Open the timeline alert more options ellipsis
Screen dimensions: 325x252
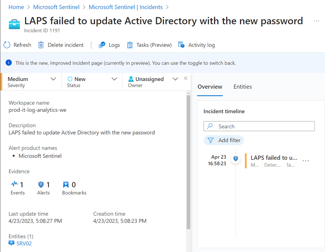point(306,161)
